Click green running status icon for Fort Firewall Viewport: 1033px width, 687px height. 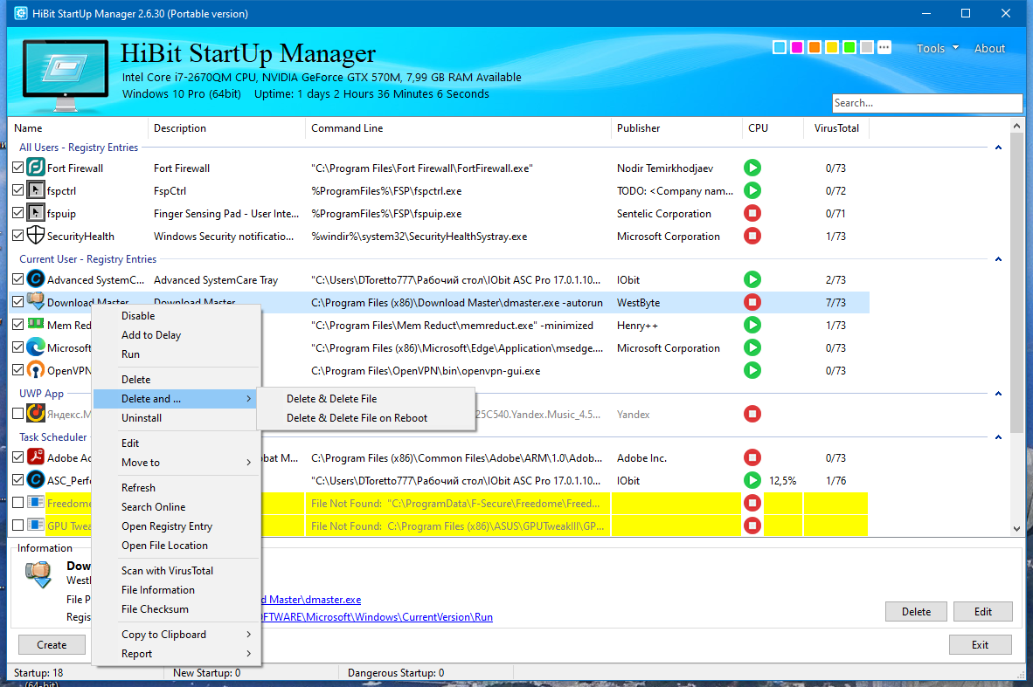pyautogui.click(x=752, y=168)
